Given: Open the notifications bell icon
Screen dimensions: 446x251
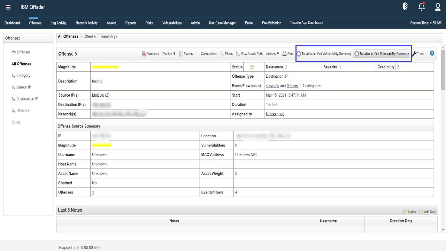Looking at the screenshot, I should (421, 6).
